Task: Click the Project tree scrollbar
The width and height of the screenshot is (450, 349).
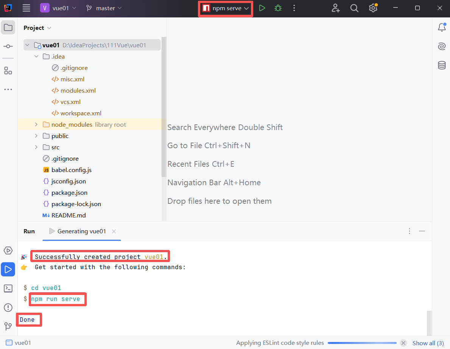Action: tap(164, 107)
